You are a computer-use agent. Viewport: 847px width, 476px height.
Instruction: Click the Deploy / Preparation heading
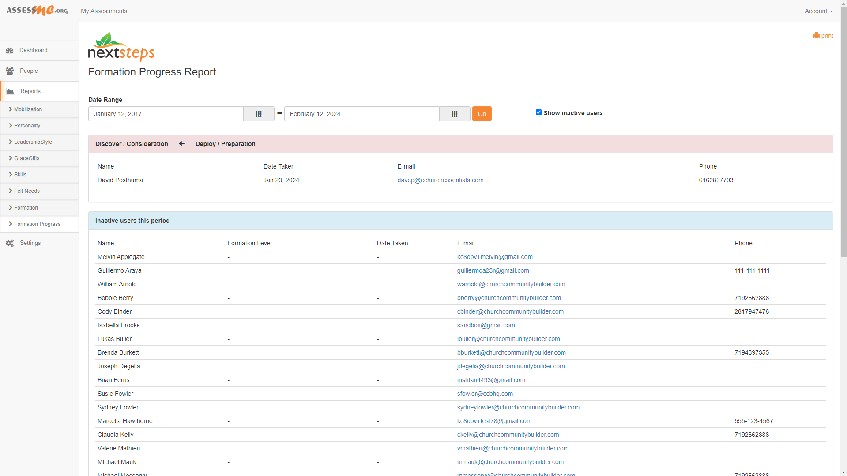[x=225, y=144]
